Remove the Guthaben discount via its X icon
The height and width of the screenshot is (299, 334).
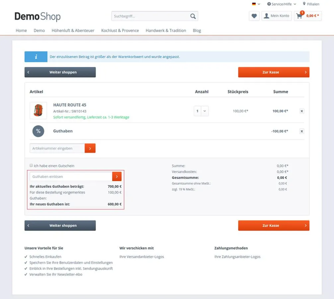(x=301, y=131)
